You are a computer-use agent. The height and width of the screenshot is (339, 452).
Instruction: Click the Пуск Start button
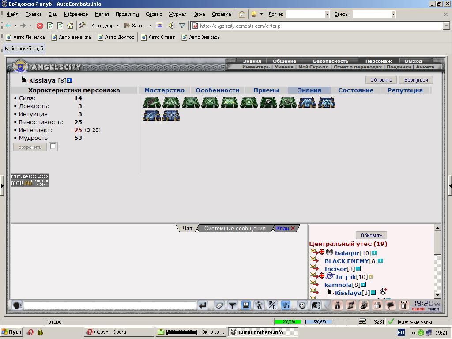(x=12, y=332)
